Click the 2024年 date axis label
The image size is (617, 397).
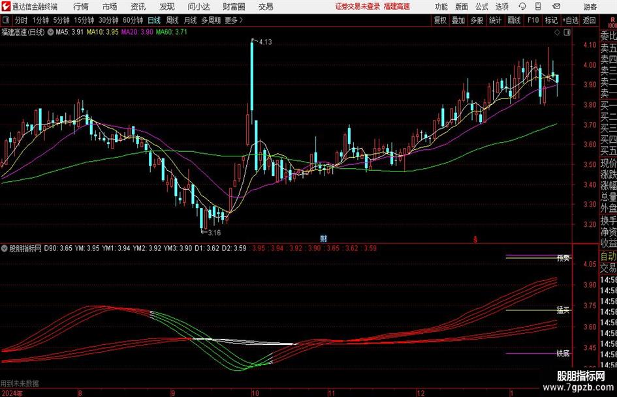click(12, 393)
